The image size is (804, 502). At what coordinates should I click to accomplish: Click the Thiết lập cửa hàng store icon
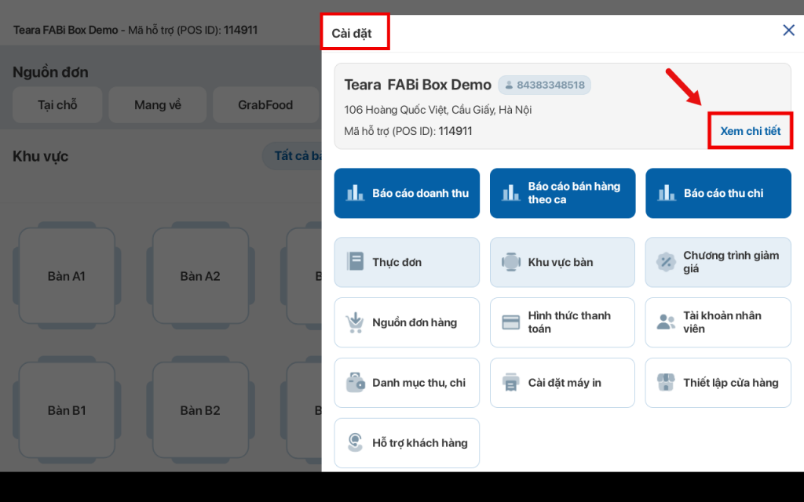[x=666, y=383]
